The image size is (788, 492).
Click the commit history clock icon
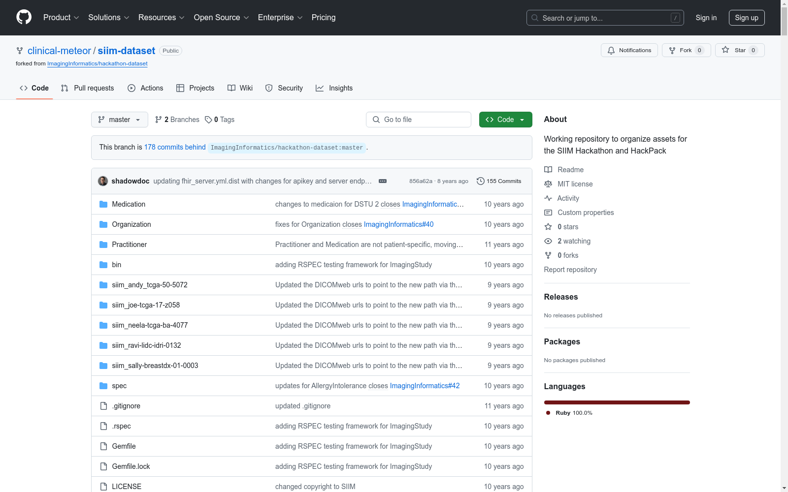(480, 181)
